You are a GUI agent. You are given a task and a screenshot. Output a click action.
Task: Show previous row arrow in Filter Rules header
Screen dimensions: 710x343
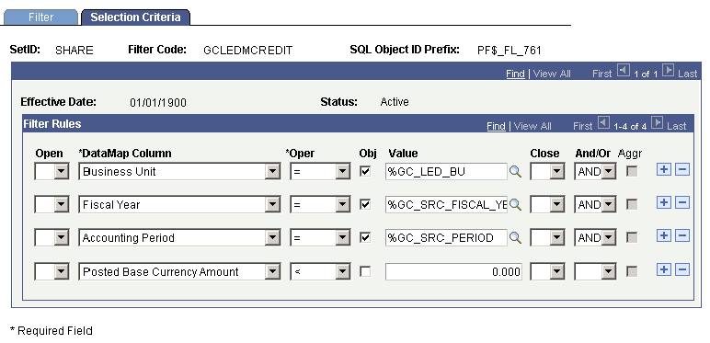603,122
